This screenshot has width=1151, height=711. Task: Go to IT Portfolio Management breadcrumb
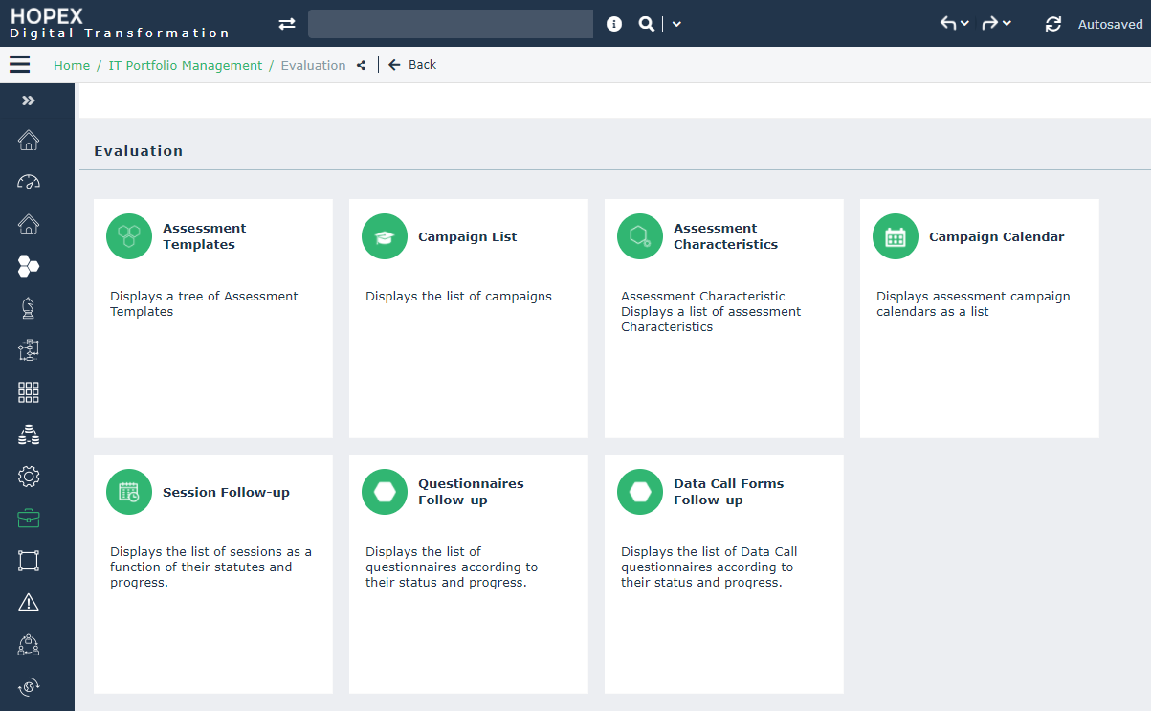point(185,65)
